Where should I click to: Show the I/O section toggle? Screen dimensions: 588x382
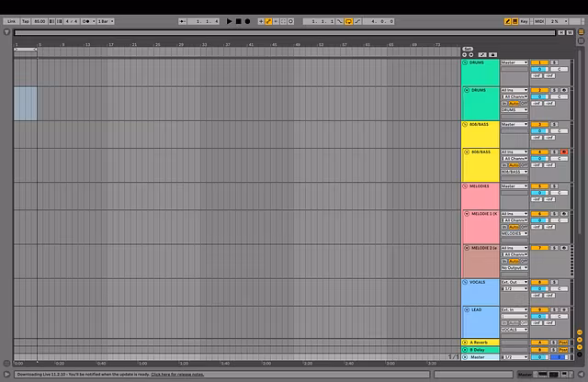pos(580,332)
